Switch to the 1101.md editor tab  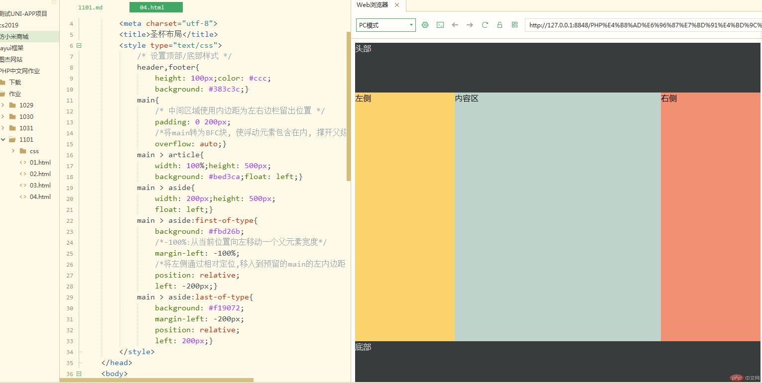[x=91, y=7]
